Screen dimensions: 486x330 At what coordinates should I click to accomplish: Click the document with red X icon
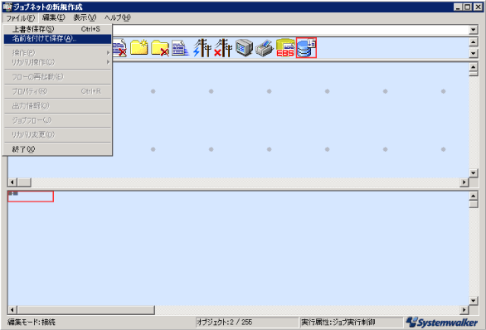click(119, 48)
